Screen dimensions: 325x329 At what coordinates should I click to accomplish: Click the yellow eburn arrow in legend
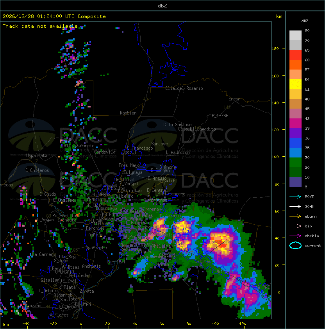295,216
